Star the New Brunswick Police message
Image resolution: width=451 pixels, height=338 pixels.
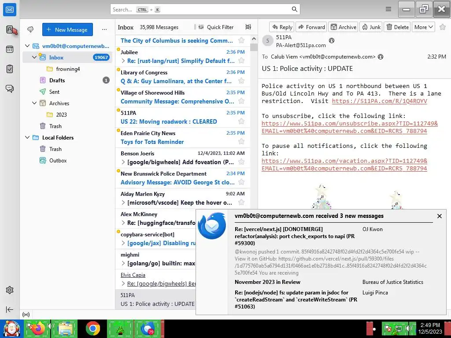[x=241, y=182]
